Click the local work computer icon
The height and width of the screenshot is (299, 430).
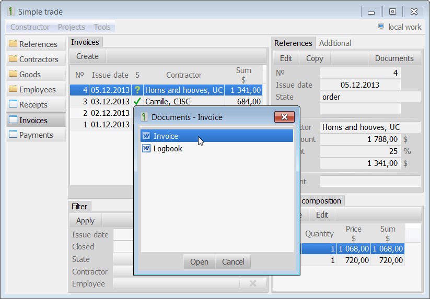(381, 27)
